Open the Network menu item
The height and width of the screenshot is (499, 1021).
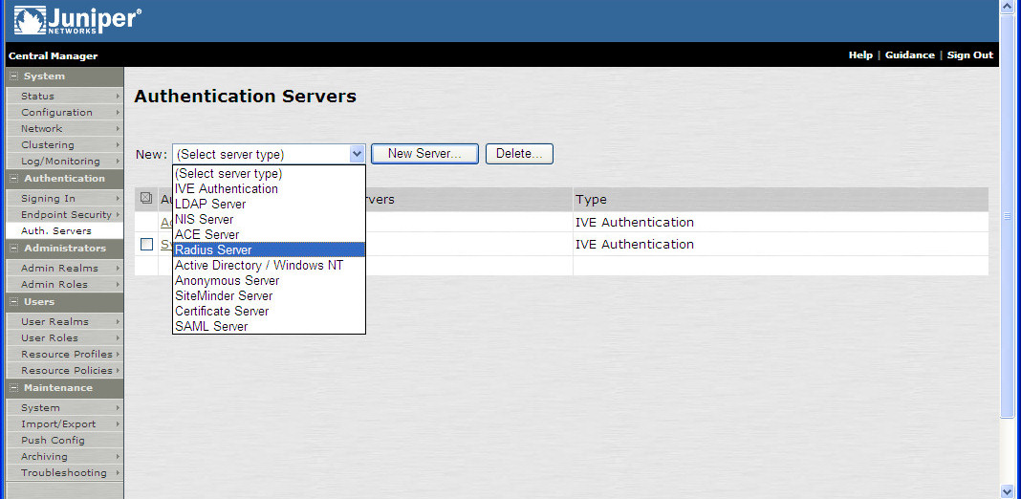(x=64, y=128)
